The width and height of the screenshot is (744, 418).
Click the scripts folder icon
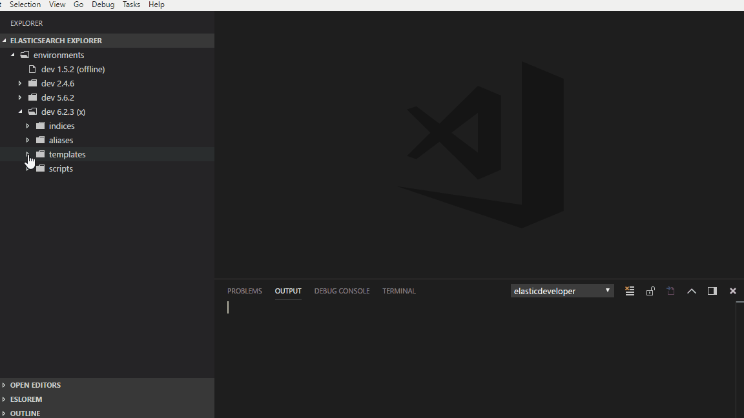pos(40,169)
